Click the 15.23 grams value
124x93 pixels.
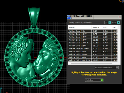pos(96,46)
